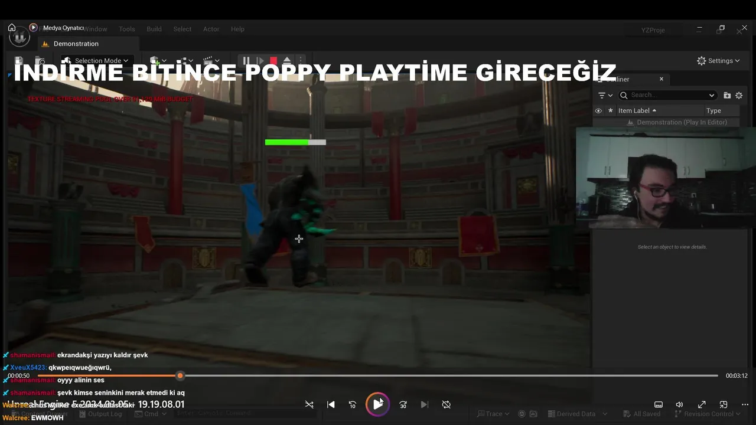Viewport: 756px width, 425px height.
Task: Advance one frame in play mode
Action: (x=260, y=61)
